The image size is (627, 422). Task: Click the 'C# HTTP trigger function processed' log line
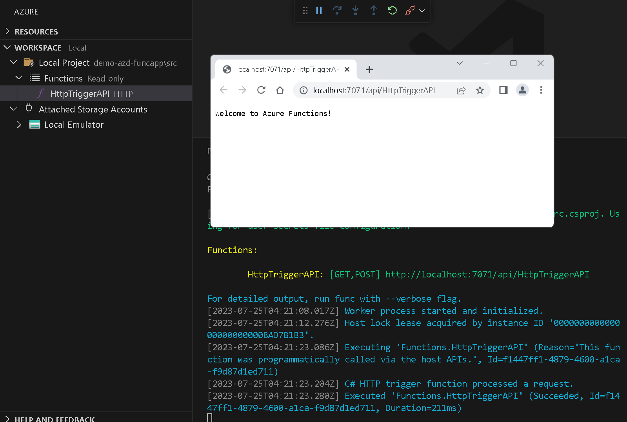coord(459,384)
